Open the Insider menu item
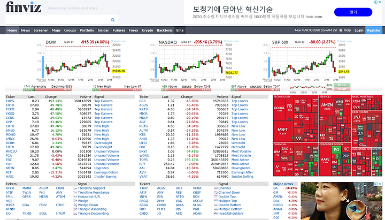 click(103, 30)
